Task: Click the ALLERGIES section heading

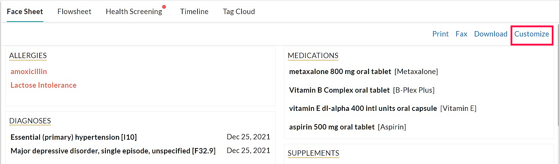Action: (28, 55)
